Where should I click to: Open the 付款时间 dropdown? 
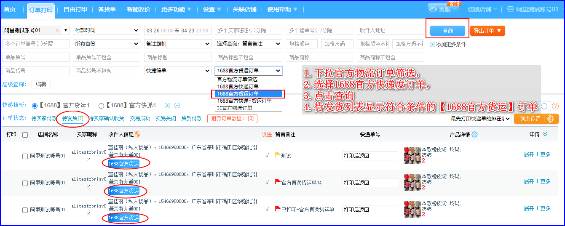(x=107, y=30)
